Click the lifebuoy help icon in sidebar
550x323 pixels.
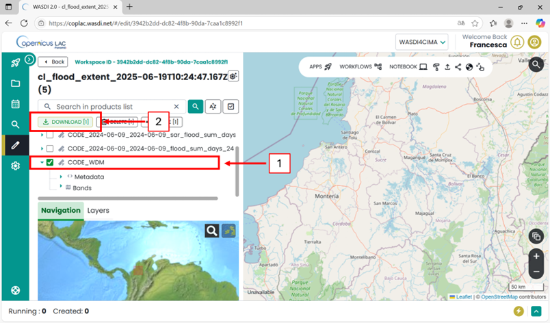coord(15,290)
